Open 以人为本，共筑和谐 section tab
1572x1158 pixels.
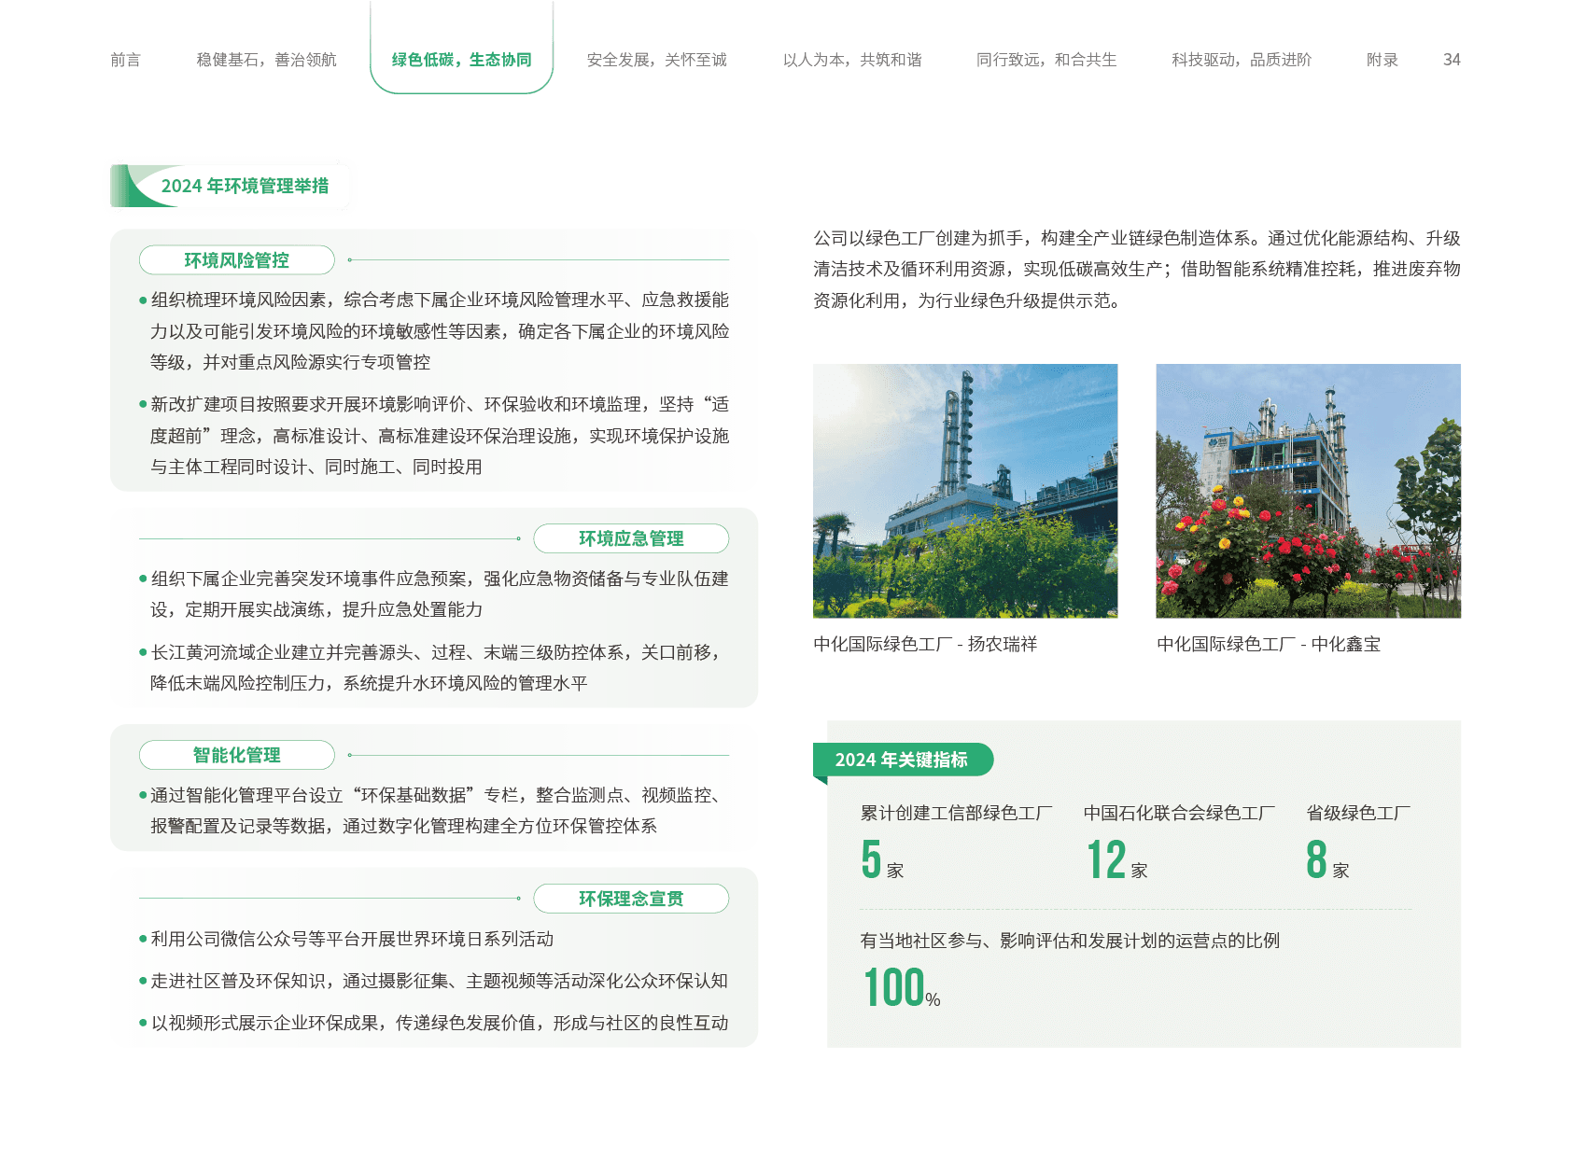[x=851, y=60]
